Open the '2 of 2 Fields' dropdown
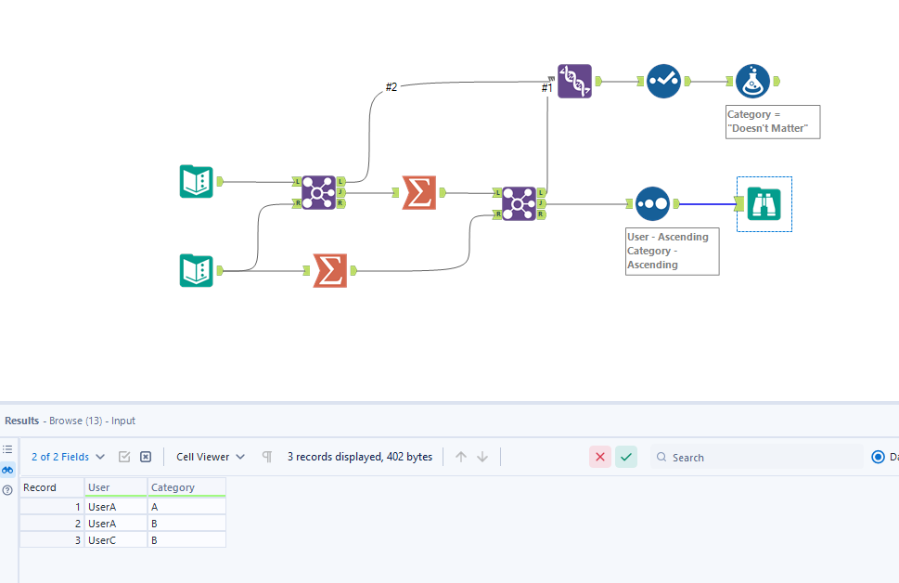Viewport: 899px width, 583px height. 67,457
